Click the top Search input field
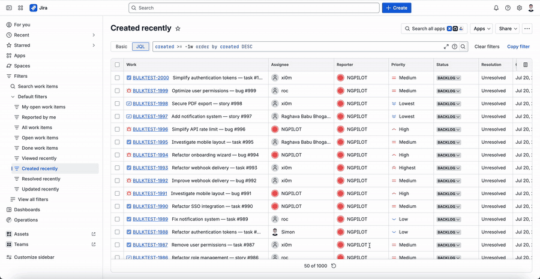The width and height of the screenshot is (540, 279). [254, 8]
